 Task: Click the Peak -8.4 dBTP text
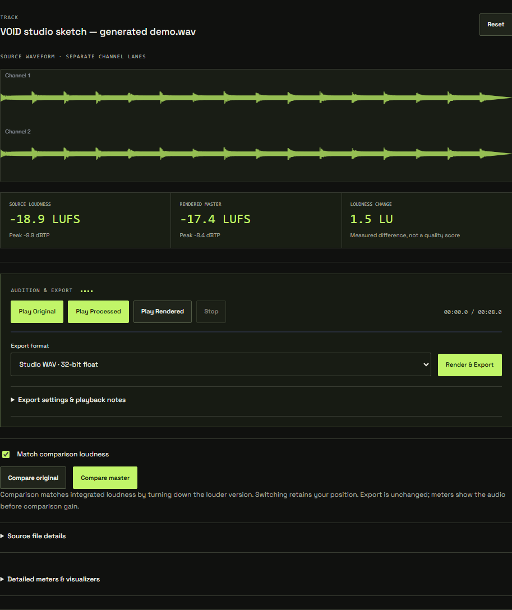[x=200, y=235]
